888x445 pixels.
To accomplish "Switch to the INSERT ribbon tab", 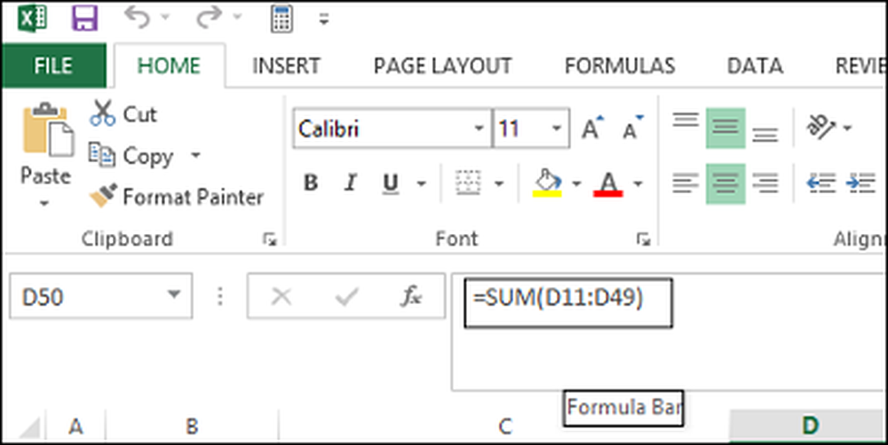I will 285,66.
